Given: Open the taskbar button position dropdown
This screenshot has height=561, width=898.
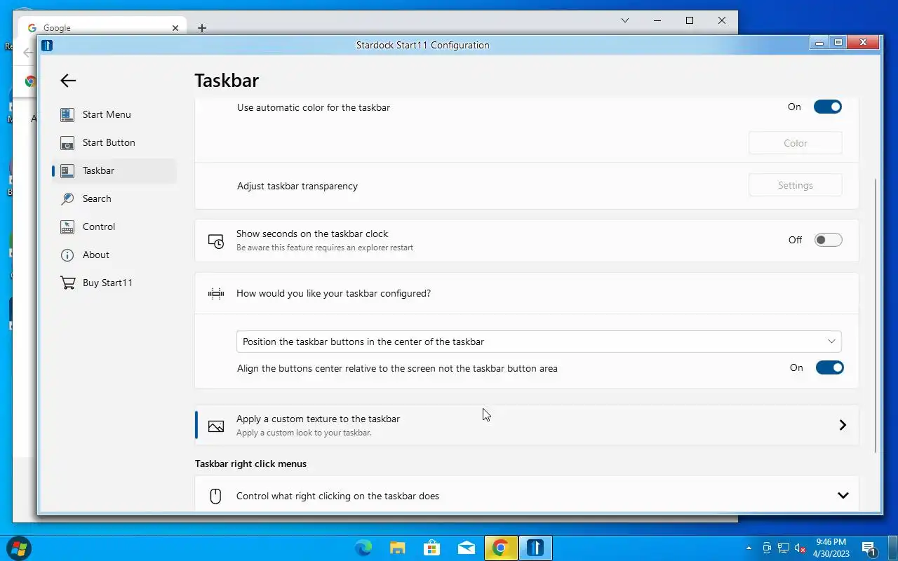Looking at the screenshot, I should [x=539, y=342].
